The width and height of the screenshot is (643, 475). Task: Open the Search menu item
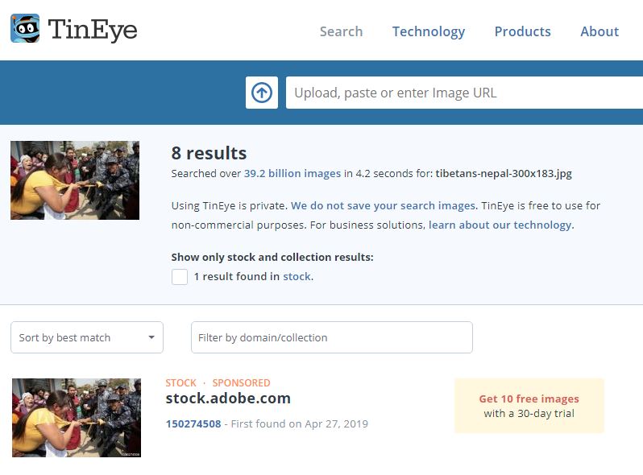coord(341,31)
